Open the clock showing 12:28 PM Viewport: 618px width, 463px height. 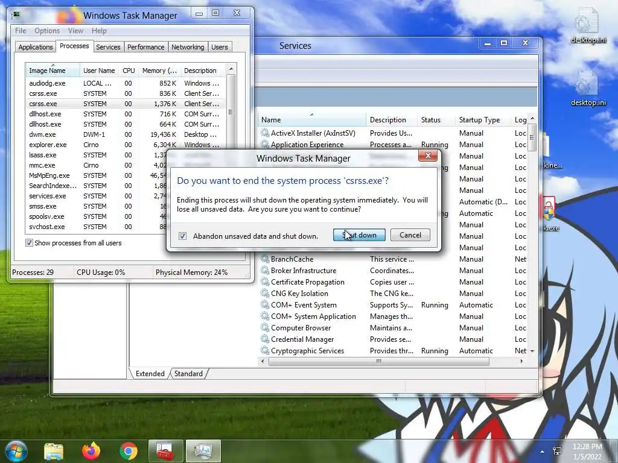pyautogui.click(x=587, y=452)
